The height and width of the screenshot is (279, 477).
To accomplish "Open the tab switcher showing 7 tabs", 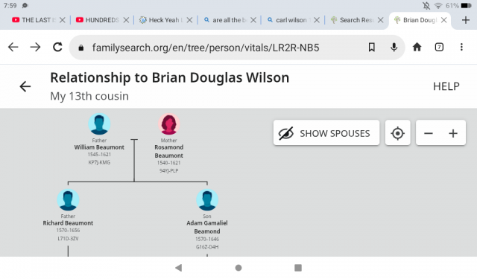I will [439, 47].
